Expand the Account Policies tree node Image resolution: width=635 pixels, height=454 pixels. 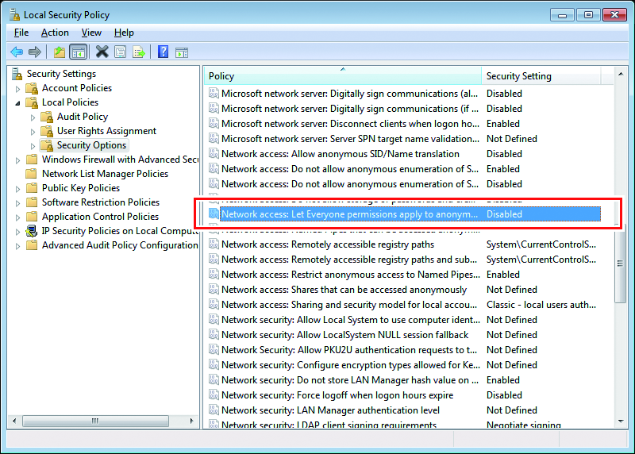(18, 88)
